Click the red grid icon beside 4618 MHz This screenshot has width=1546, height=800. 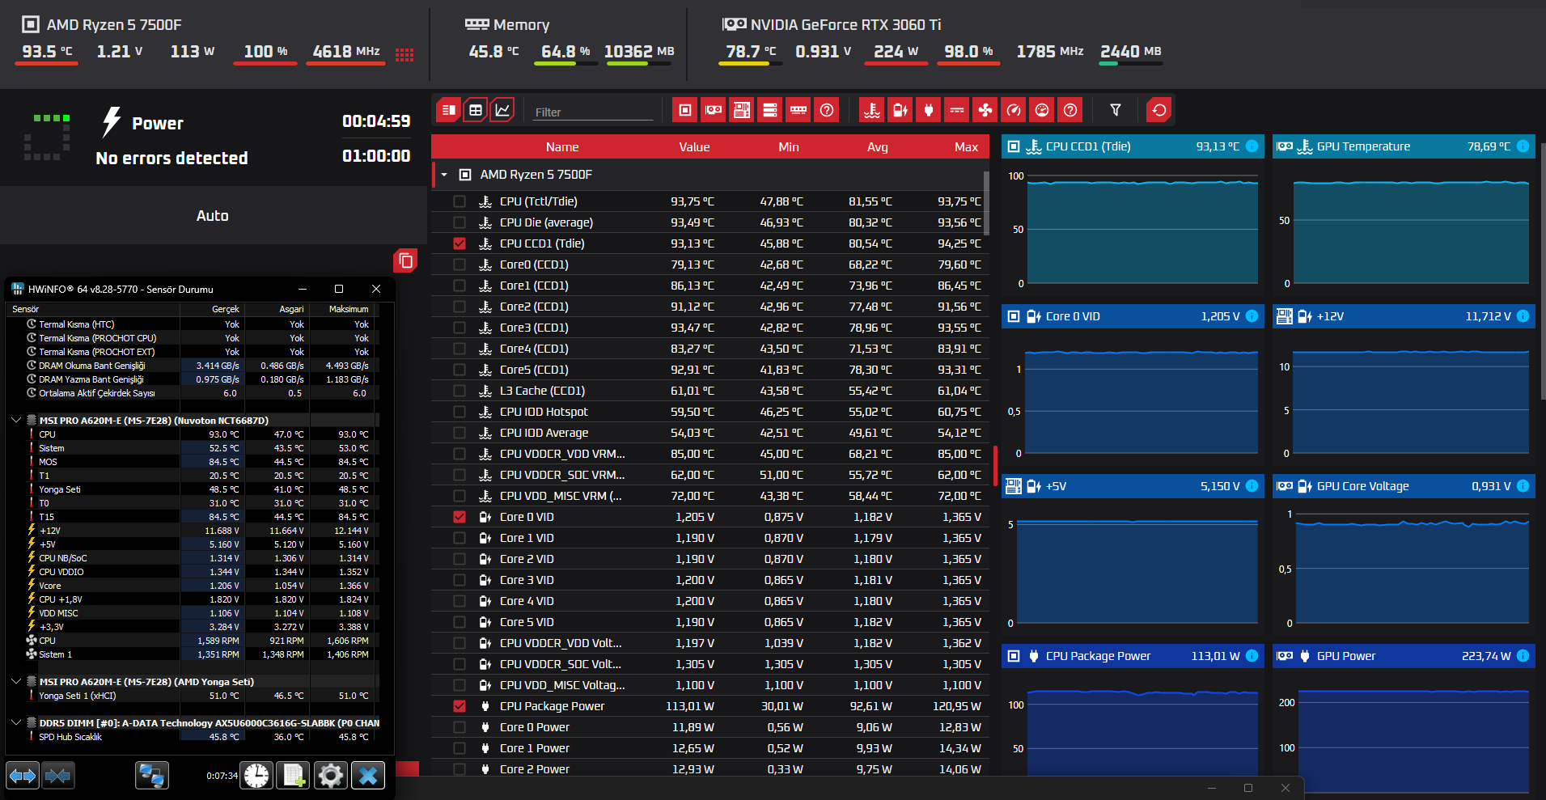coord(405,54)
